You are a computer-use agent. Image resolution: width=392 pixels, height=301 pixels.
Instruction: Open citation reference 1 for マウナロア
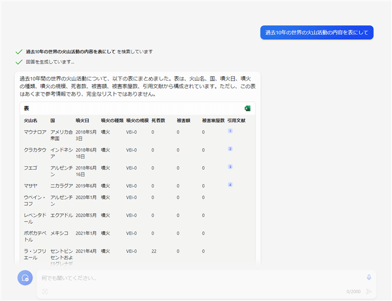point(230,131)
